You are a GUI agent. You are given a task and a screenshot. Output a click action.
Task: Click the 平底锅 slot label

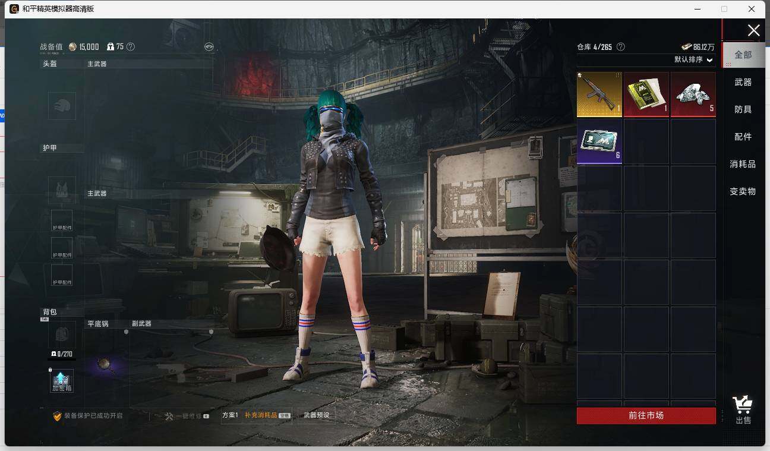[x=98, y=324]
